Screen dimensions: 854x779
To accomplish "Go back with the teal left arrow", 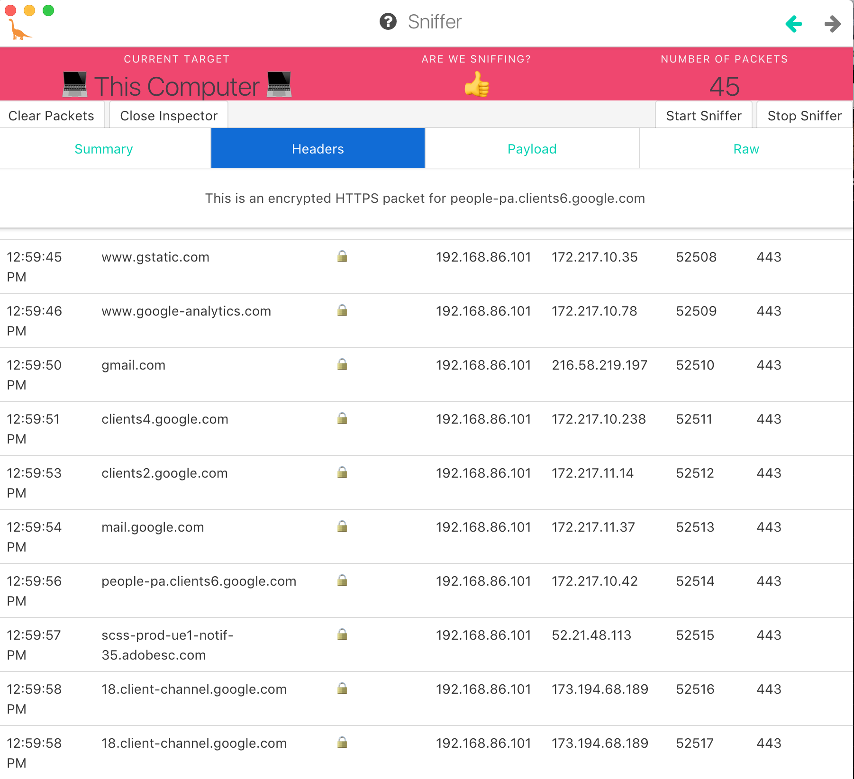I will coord(794,24).
